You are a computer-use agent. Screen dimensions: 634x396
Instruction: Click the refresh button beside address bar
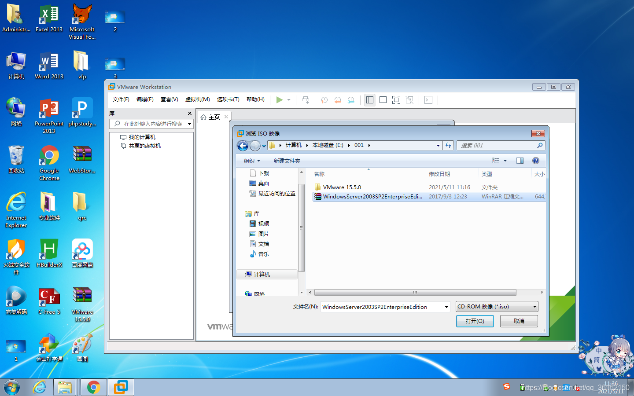[448, 145]
